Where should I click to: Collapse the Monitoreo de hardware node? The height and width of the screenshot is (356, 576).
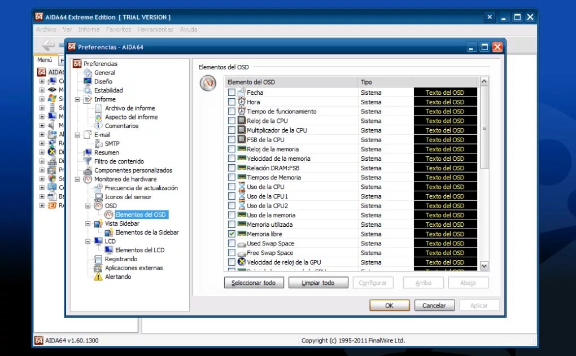[77, 179]
